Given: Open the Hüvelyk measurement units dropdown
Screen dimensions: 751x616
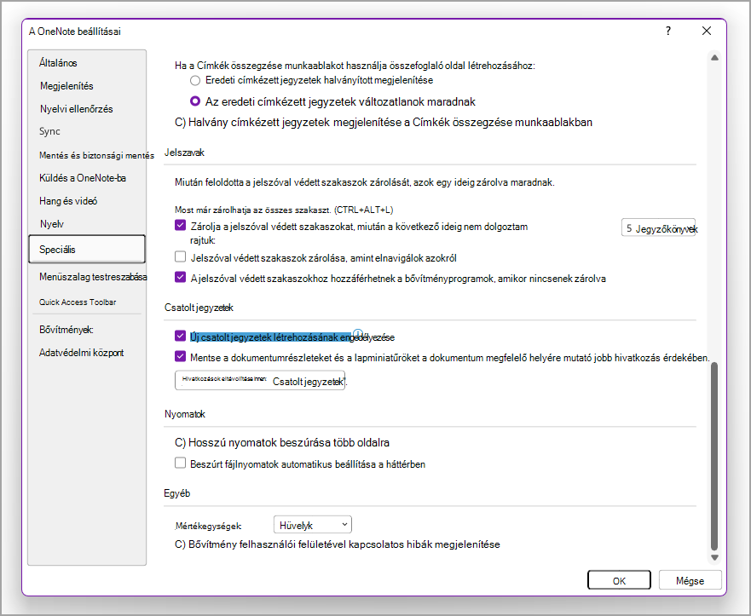Looking at the screenshot, I should click(x=312, y=525).
